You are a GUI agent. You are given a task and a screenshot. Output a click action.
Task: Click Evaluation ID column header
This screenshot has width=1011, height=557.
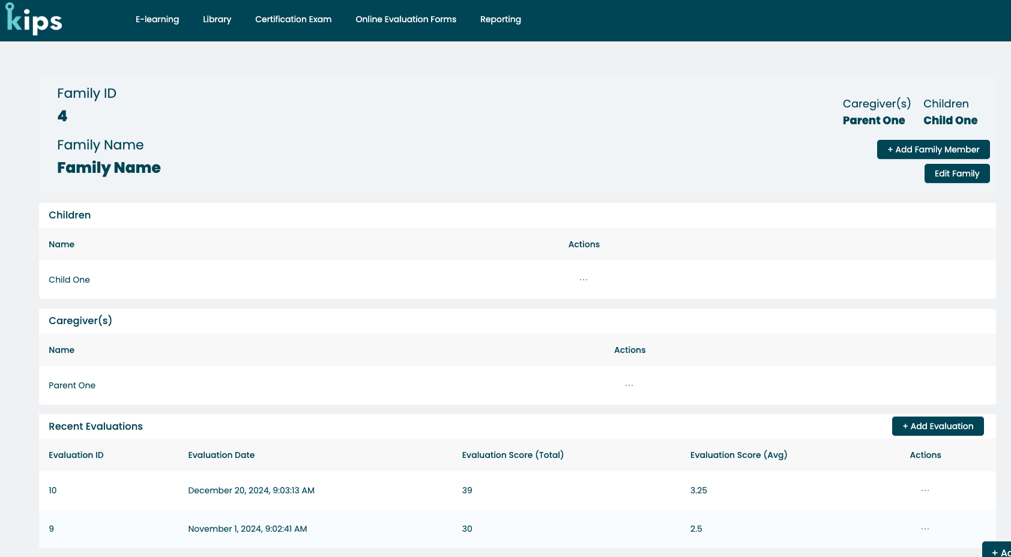click(76, 455)
